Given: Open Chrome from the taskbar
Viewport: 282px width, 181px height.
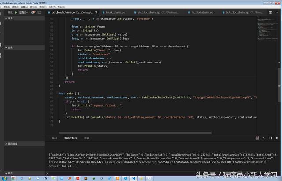Looking at the screenshot, I should point(13,178).
